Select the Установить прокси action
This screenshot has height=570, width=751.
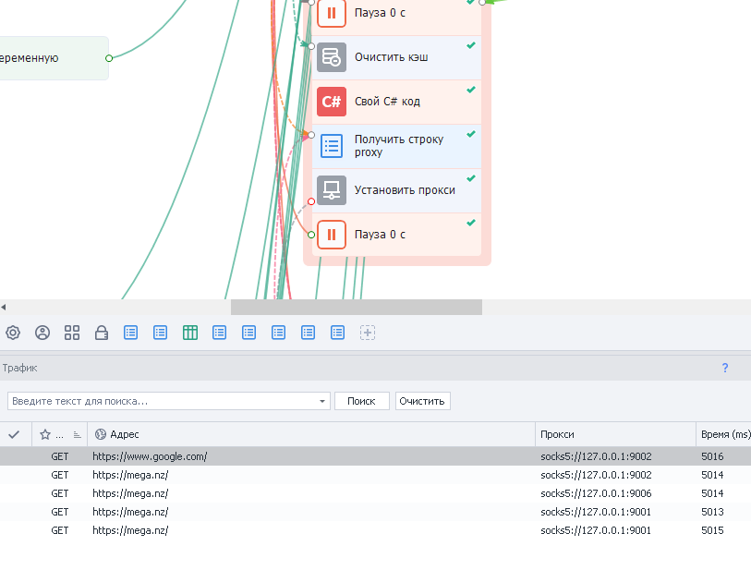click(396, 190)
